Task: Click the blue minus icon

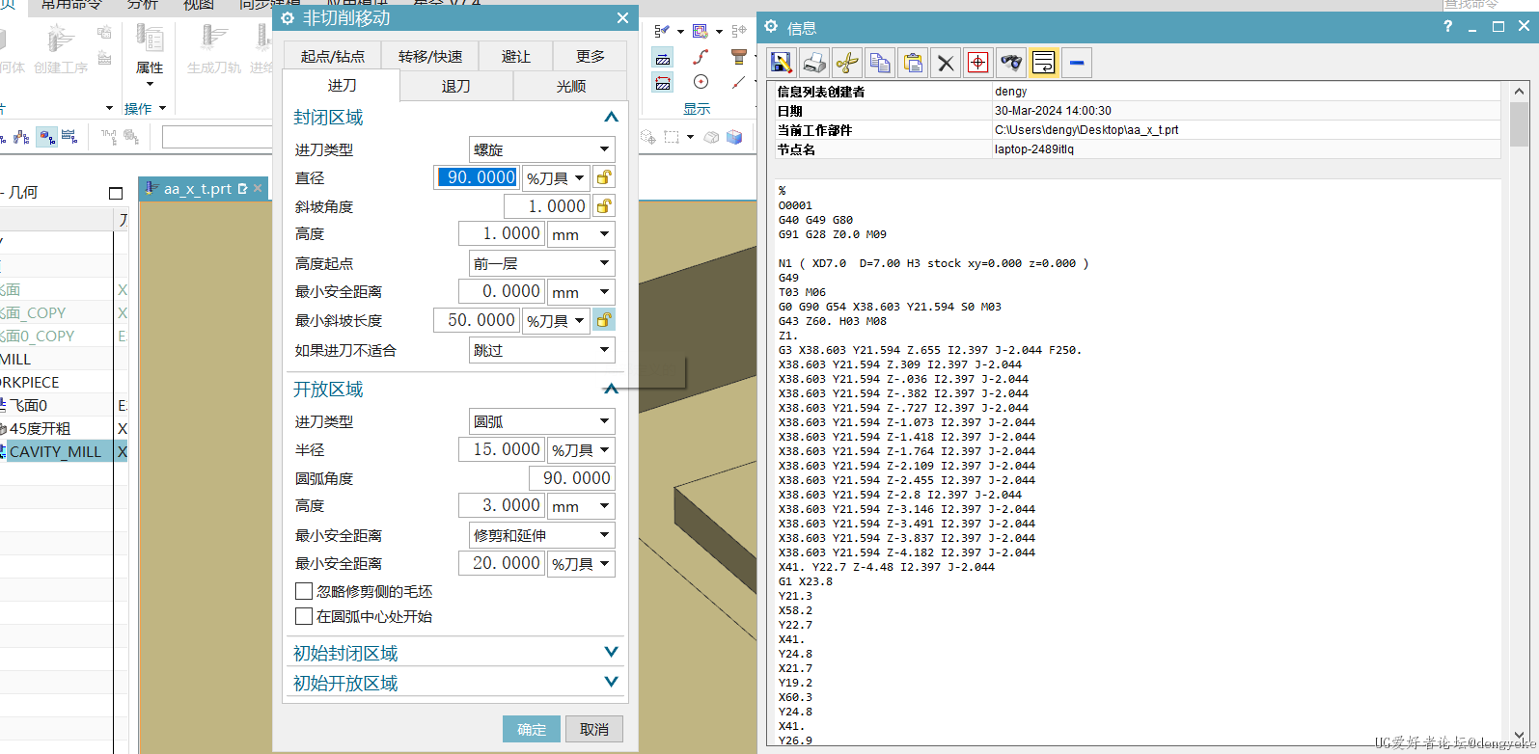Action: point(1077,63)
